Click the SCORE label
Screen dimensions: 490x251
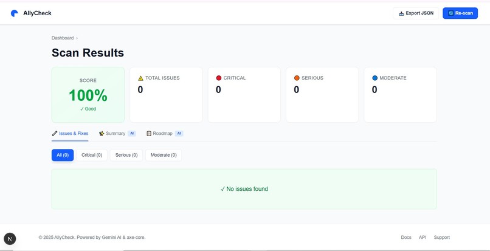88,80
